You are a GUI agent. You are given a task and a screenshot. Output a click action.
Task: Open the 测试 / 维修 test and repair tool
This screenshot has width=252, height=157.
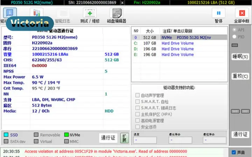coord(90,16)
